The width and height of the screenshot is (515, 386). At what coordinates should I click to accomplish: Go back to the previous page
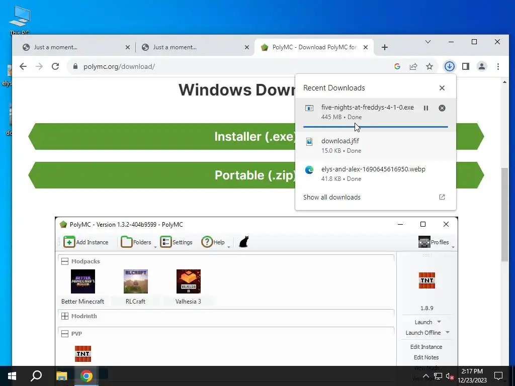[x=23, y=66]
